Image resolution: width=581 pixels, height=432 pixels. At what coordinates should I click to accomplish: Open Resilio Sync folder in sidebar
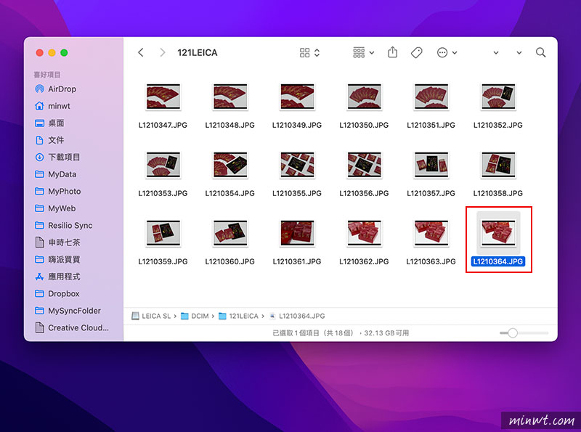coord(64,225)
